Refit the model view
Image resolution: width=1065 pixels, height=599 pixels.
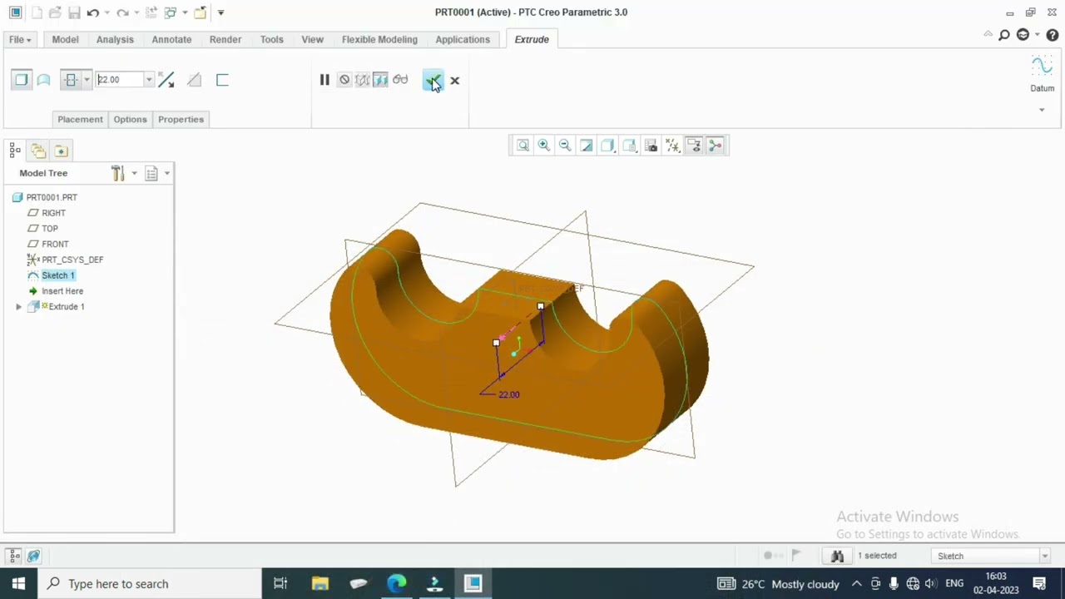(523, 146)
